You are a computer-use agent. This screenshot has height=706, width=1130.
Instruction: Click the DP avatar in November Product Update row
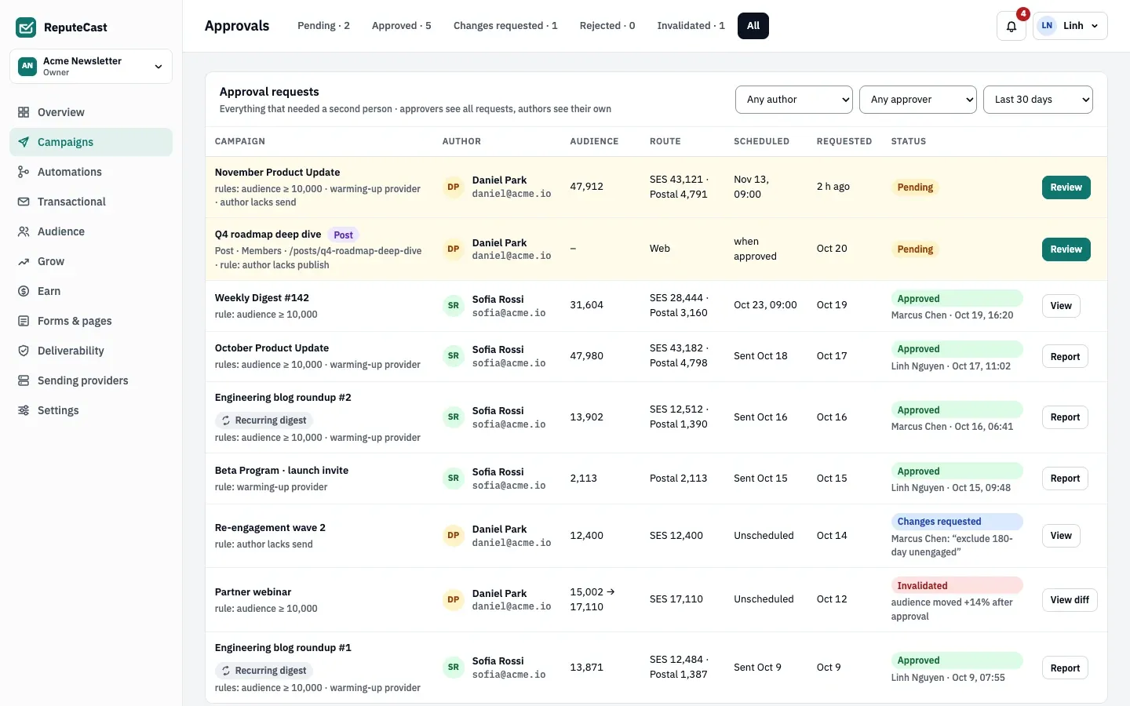tap(454, 187)
